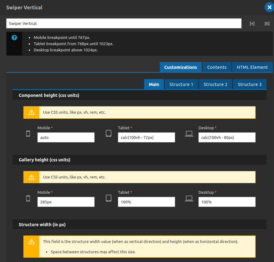Click the [Q] search icon beside title field
Image resolution: width=274 pixels, height=262 pixels.
tap(267, 24)
